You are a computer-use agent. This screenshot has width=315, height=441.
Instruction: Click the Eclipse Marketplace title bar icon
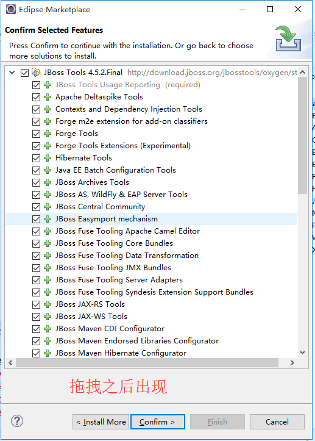(11, 9)
